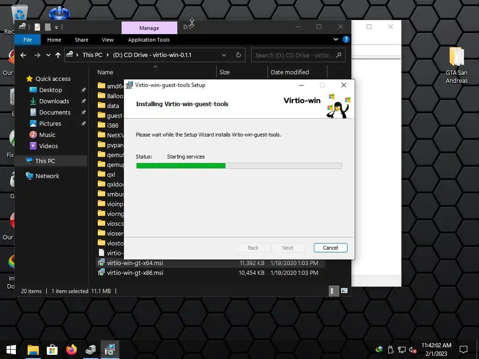
Task: Expand the ribbon with the chevron arrow
Action: pos(336,39)
